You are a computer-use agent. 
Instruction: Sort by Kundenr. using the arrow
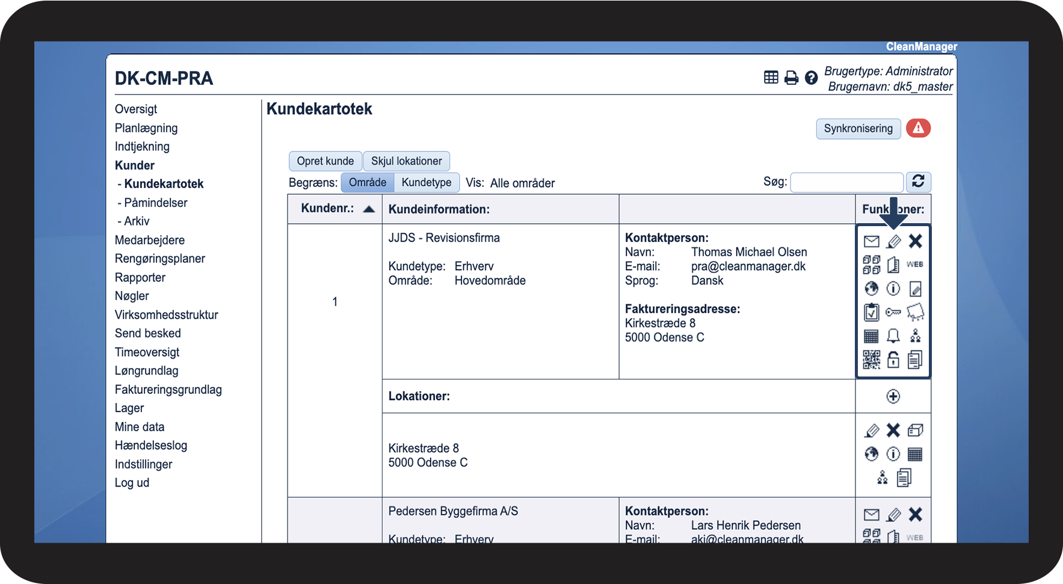pos(369,209)
